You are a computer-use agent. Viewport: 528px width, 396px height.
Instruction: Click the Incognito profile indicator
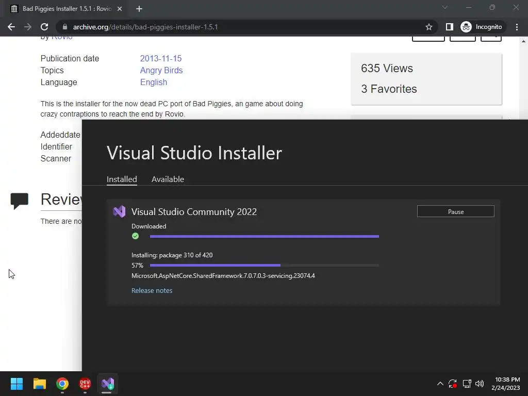pos(482,27)
